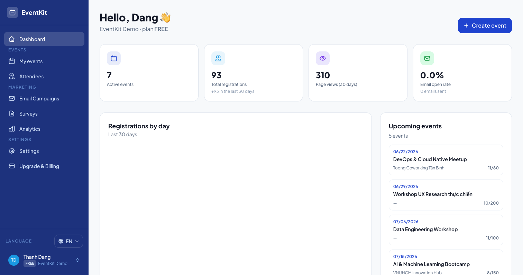Click the globe icon in language selector
Viewport: 523px width, 275px height.
click(x=61, y=241)
